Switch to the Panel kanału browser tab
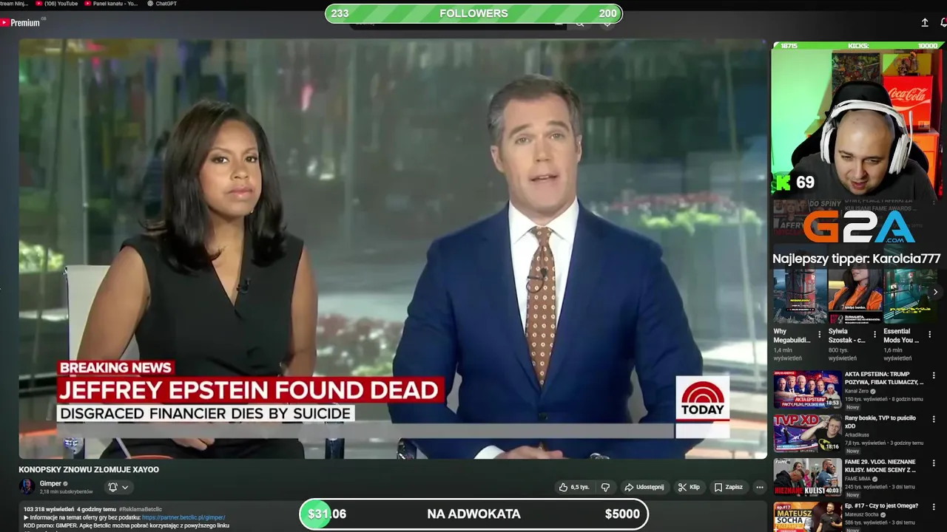947x532 pixels. (x=111, y=4)
